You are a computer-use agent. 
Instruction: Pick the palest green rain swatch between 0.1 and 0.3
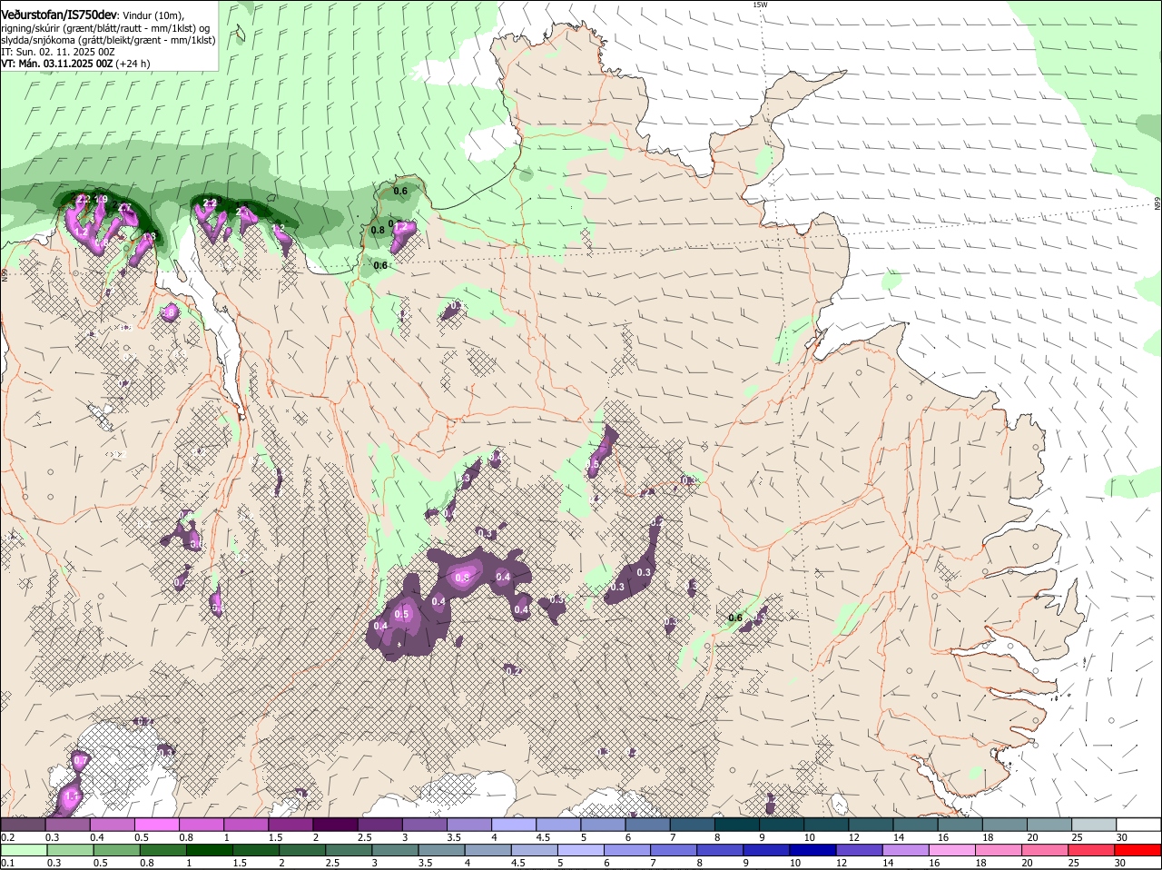point(23,850)
